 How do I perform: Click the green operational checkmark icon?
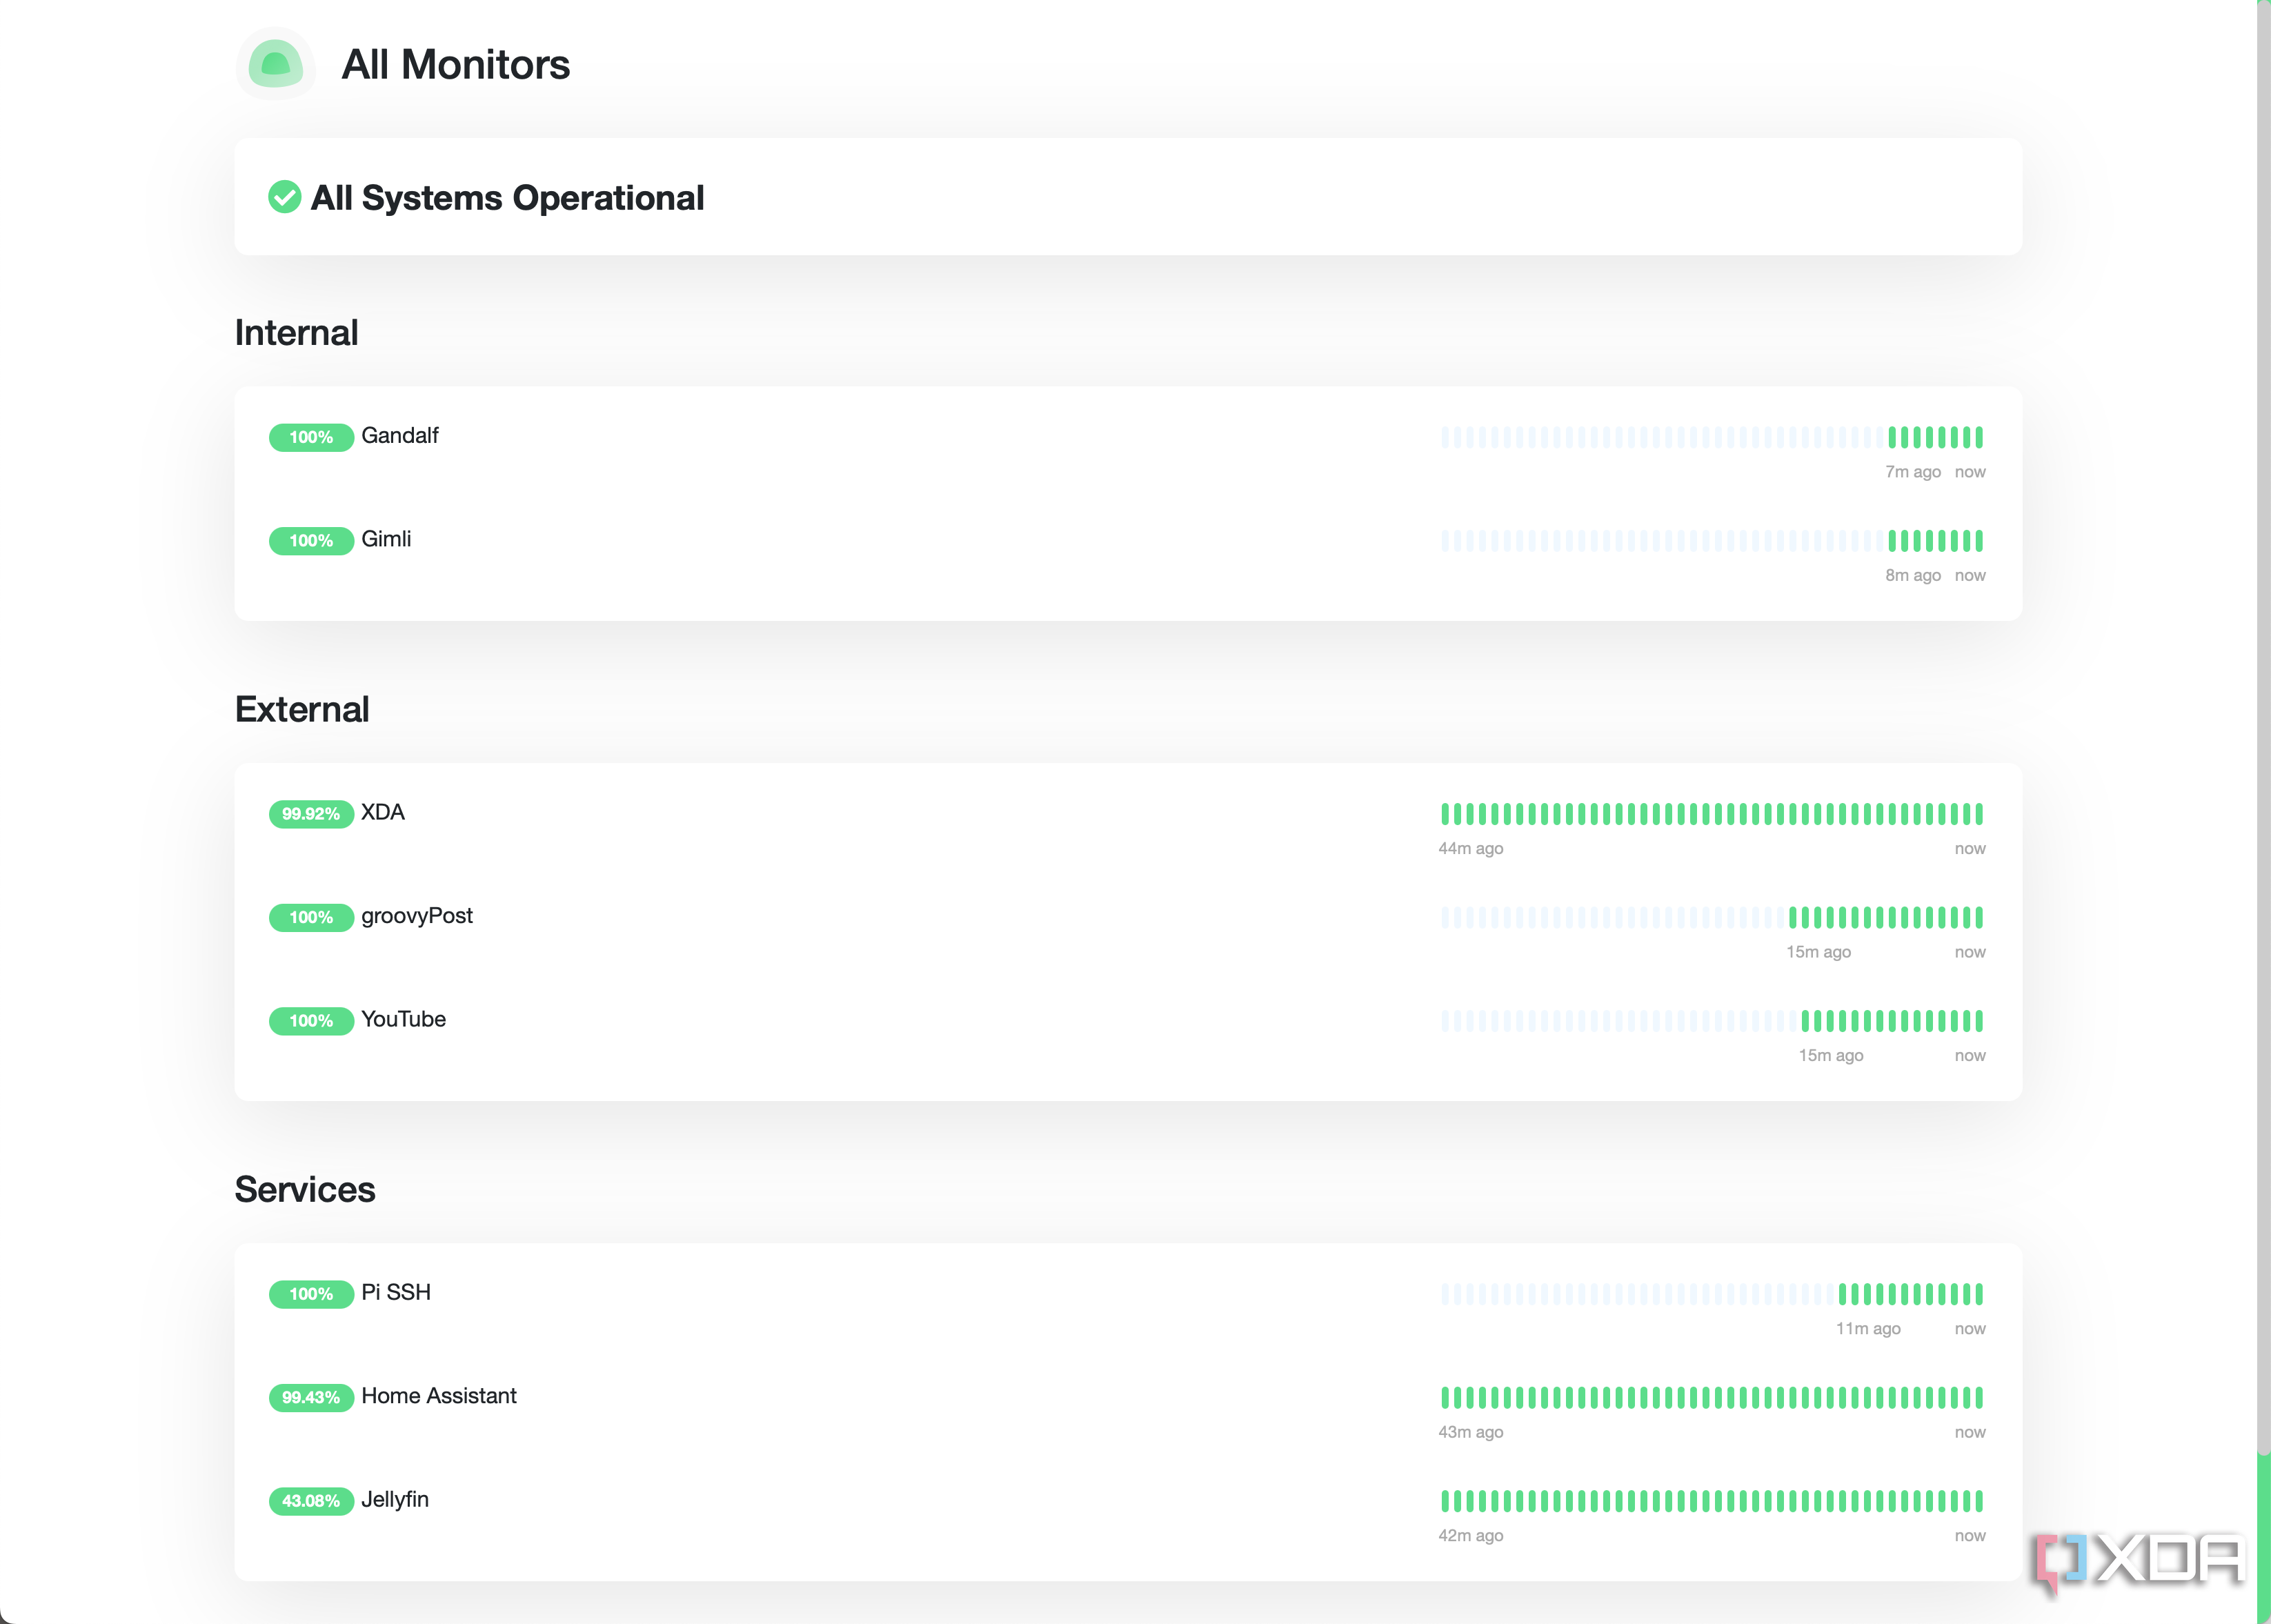click(285, 197)
